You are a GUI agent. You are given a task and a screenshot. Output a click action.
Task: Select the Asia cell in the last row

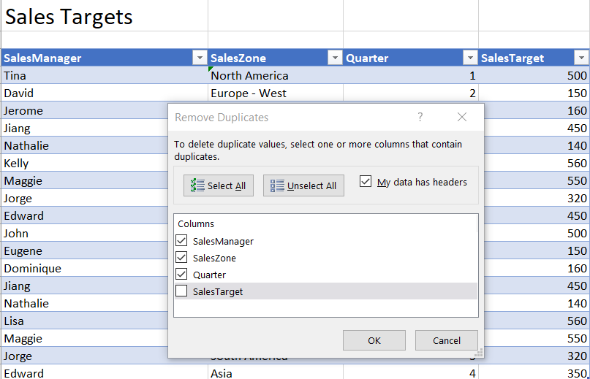tap(276, 373)
